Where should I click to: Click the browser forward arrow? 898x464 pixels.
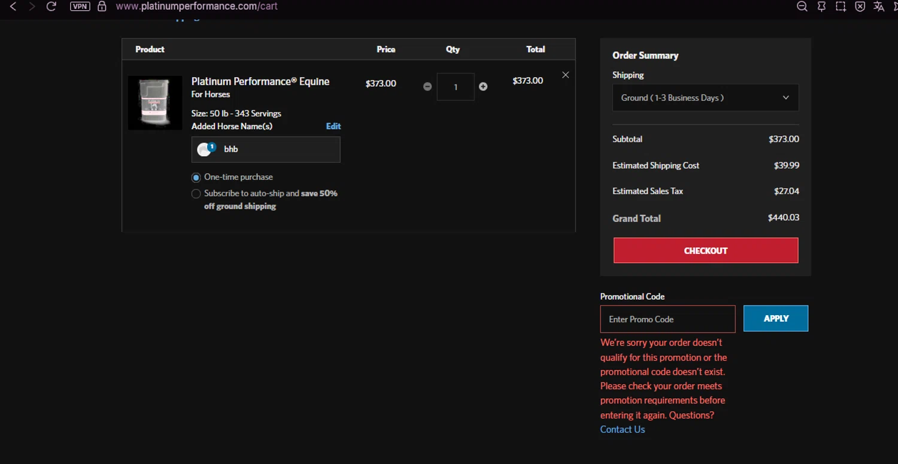point(32,7)
